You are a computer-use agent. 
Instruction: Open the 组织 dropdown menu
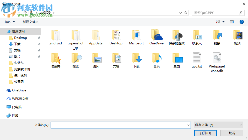pos(10,22)
